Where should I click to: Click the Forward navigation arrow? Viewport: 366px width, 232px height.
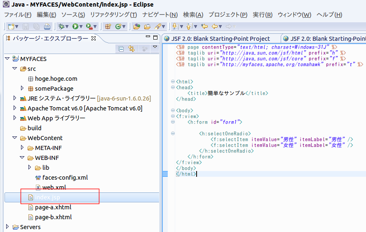229,26
